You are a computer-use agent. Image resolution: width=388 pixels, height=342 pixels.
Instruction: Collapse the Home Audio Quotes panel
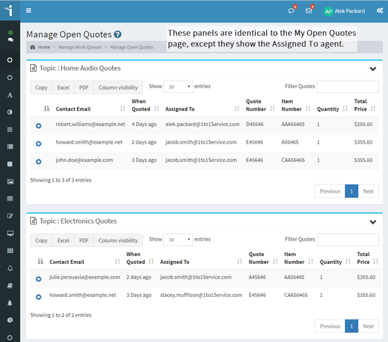point(373,69)
